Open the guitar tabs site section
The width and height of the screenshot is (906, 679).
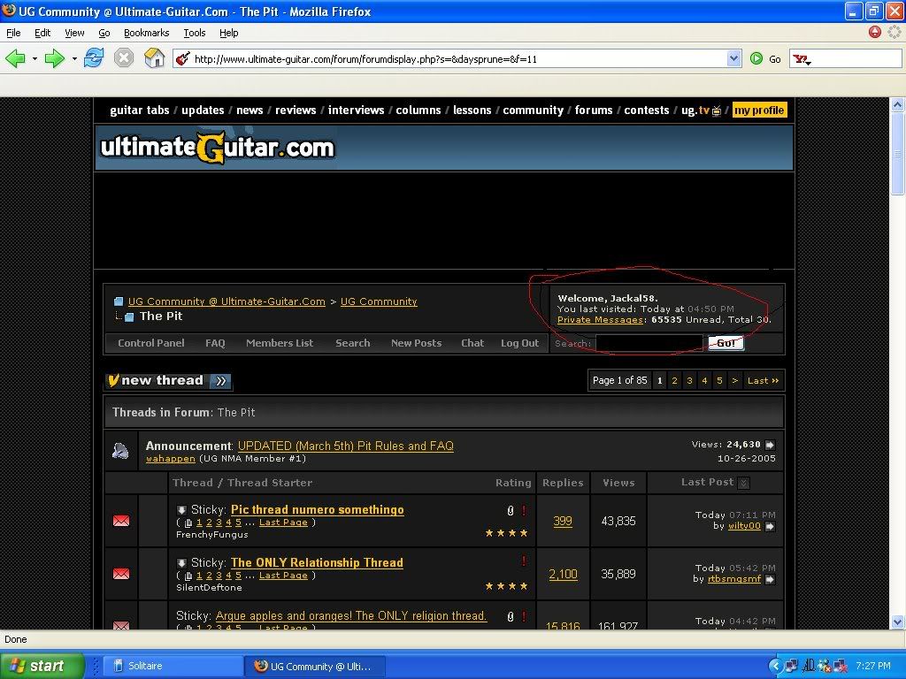coord(139,111)
